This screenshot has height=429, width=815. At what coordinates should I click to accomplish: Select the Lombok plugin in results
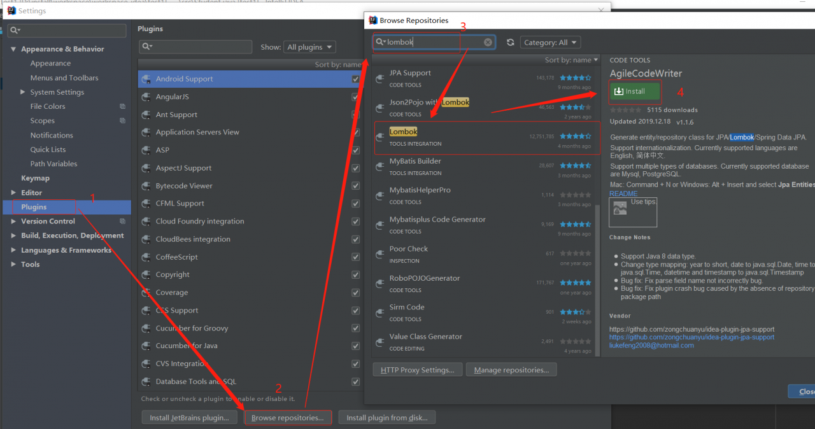(x=486, y=137)
